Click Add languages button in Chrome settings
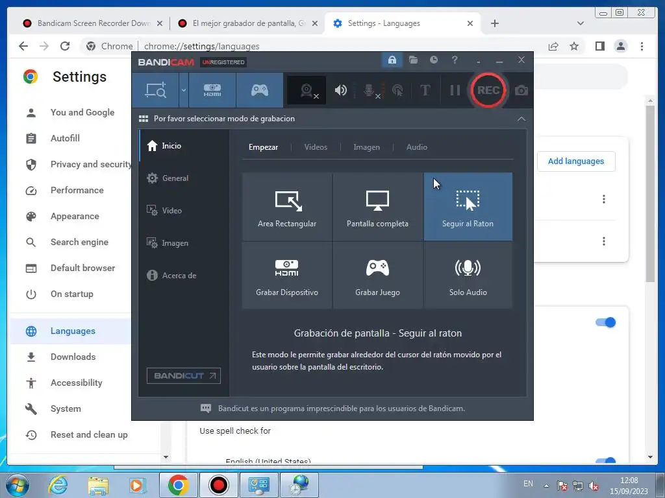Image resolution: width=665 pixels, height=498 pixels. pos(576,161)
